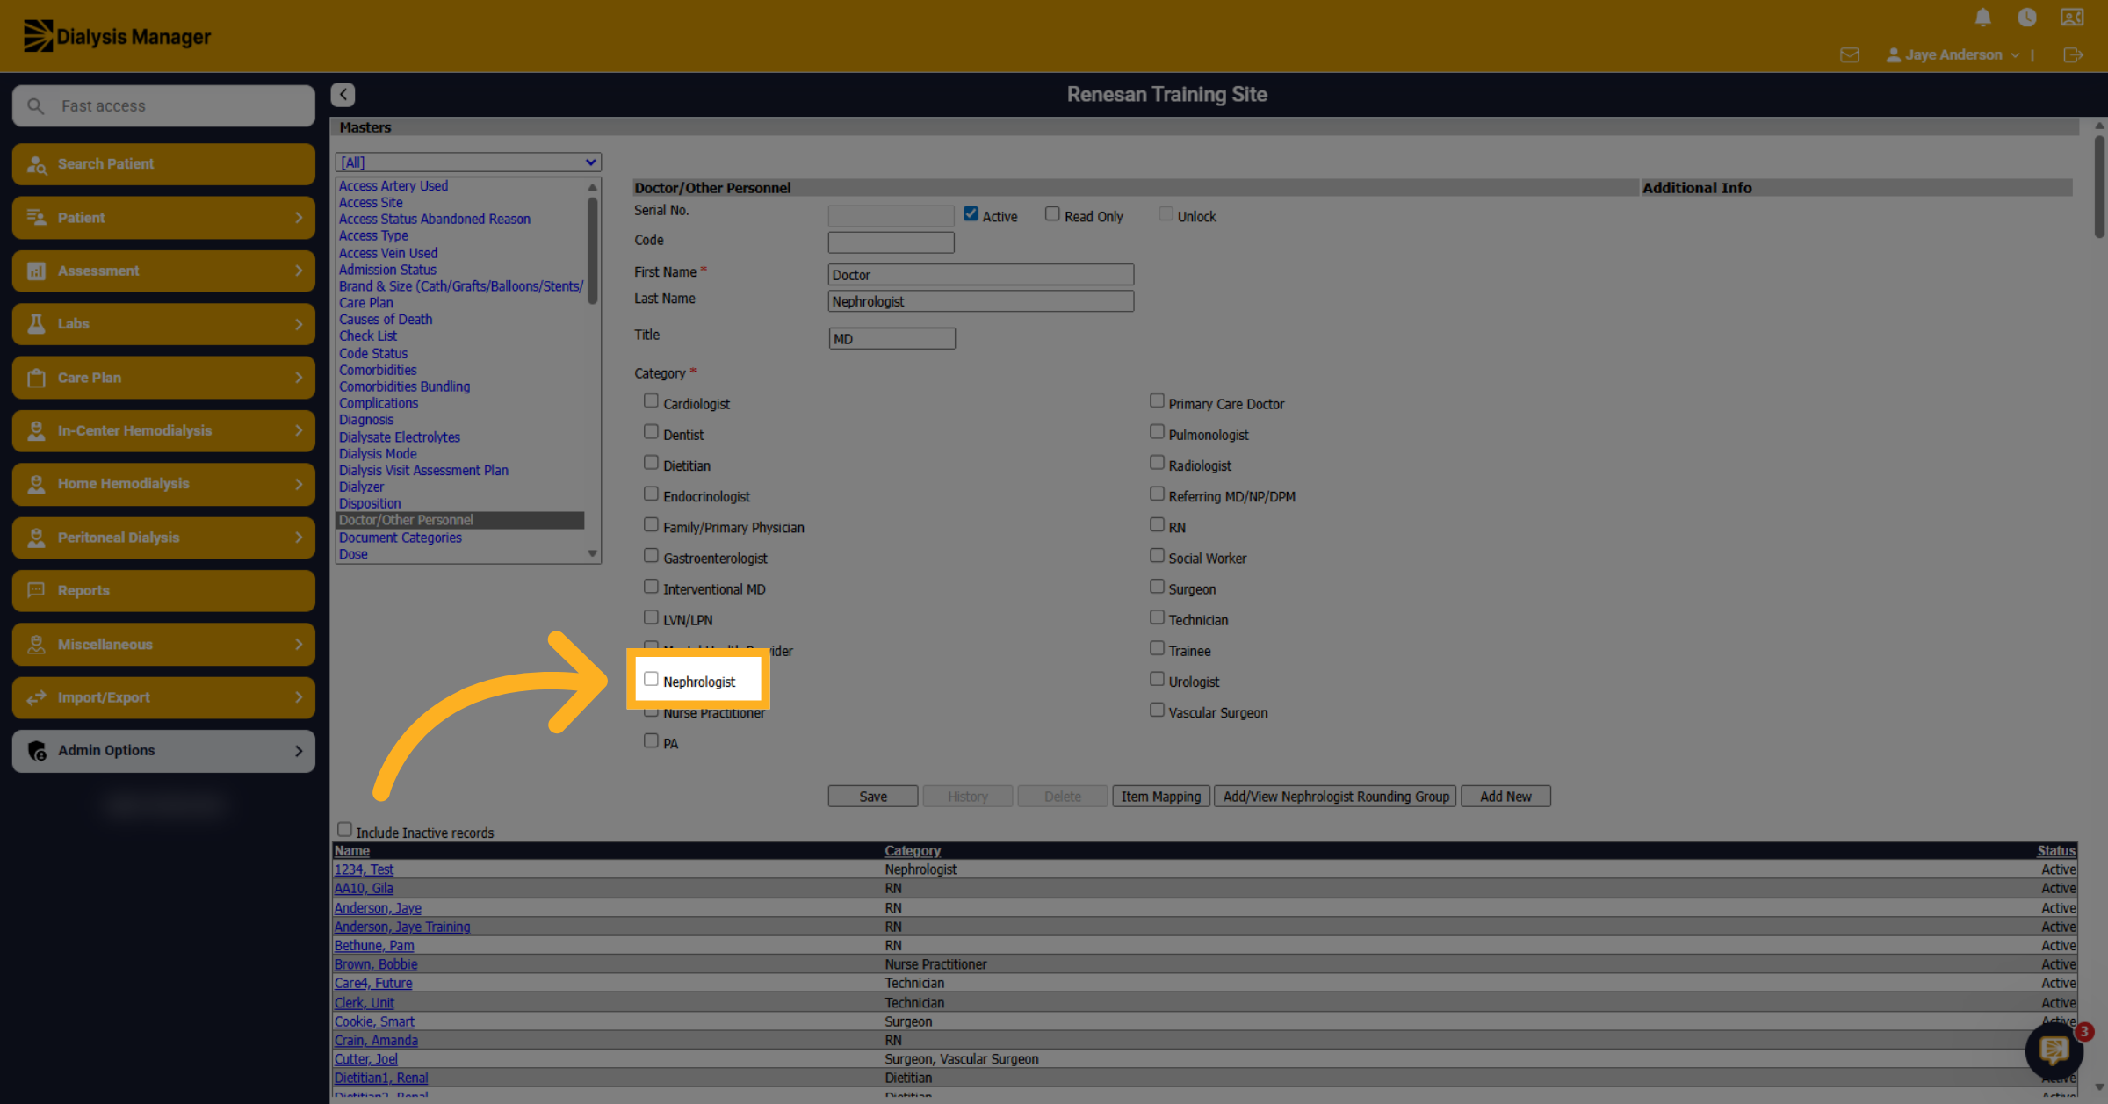Open the [All] masters filter dropdown
Image resolution: width=2108 pixels, height=1104 pixels.
point(468,162)
